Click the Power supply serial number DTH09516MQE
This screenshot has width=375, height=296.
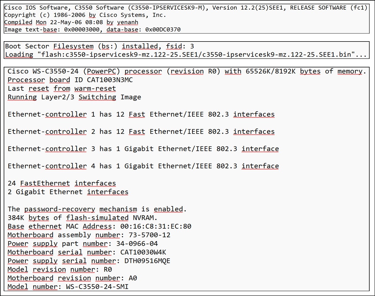[x=89, y=261]
